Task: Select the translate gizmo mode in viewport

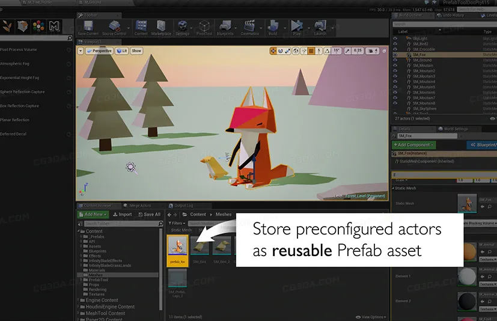Action: coord(273,50)
